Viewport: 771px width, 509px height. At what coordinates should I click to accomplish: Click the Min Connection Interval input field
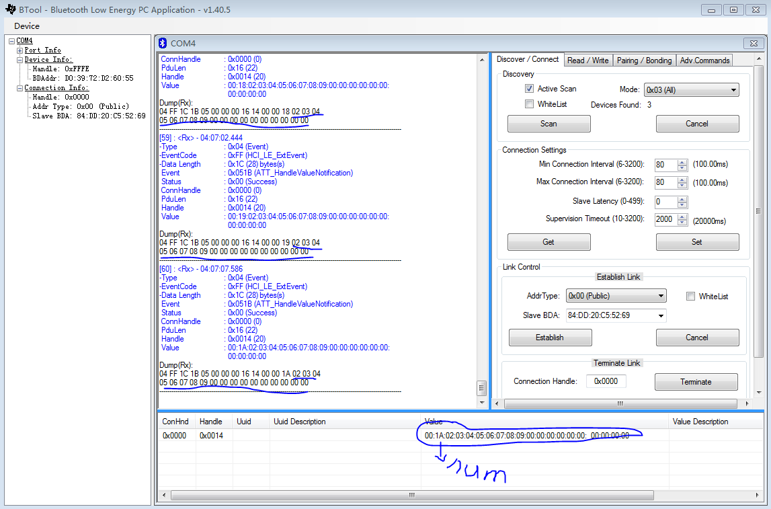coord(665,165)
